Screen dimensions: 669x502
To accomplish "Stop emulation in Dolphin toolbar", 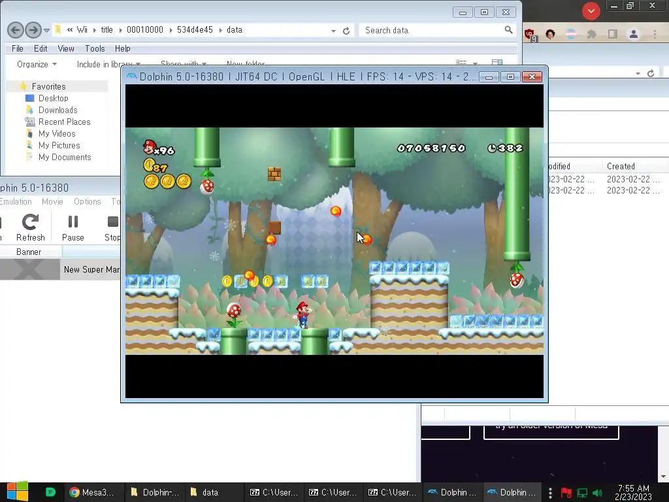I will click(x=112, y=227).
